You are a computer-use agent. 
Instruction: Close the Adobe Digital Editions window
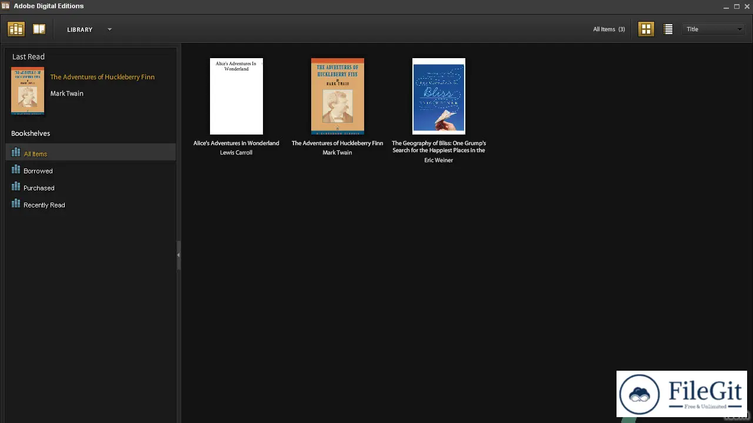[x=747, y=6]
